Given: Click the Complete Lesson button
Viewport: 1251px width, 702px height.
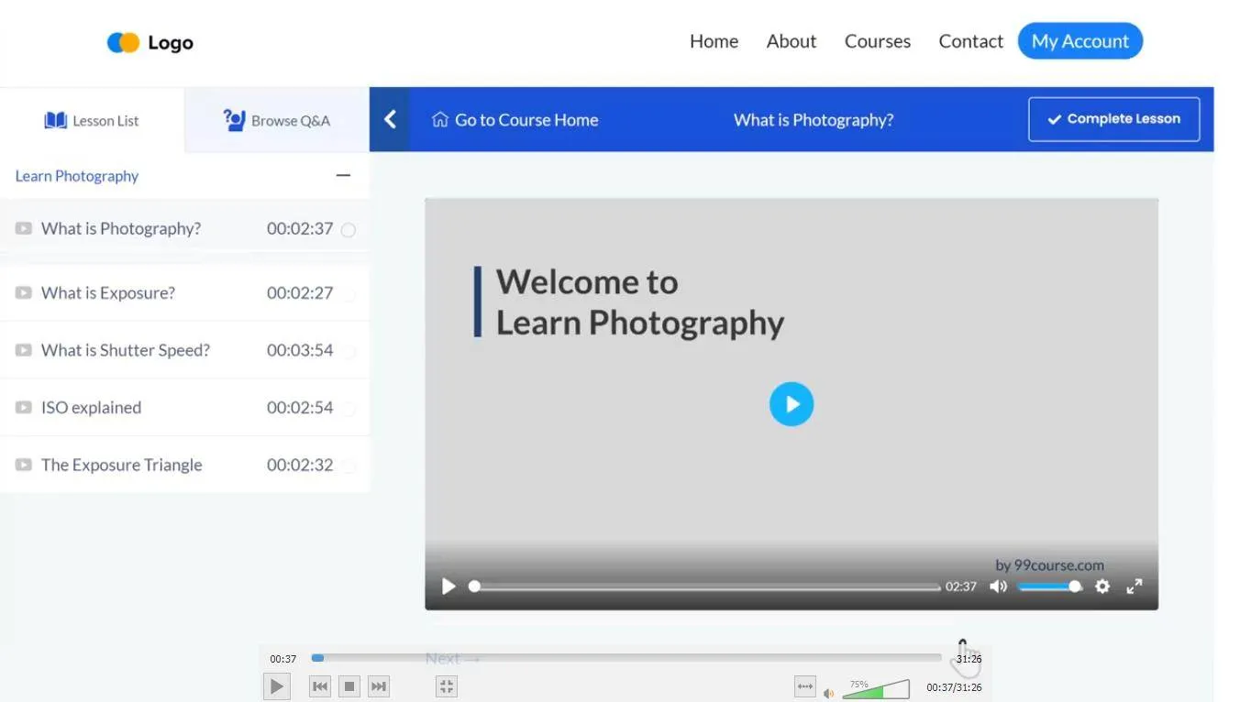Looking at the screenshot, I should (1113, 119).
